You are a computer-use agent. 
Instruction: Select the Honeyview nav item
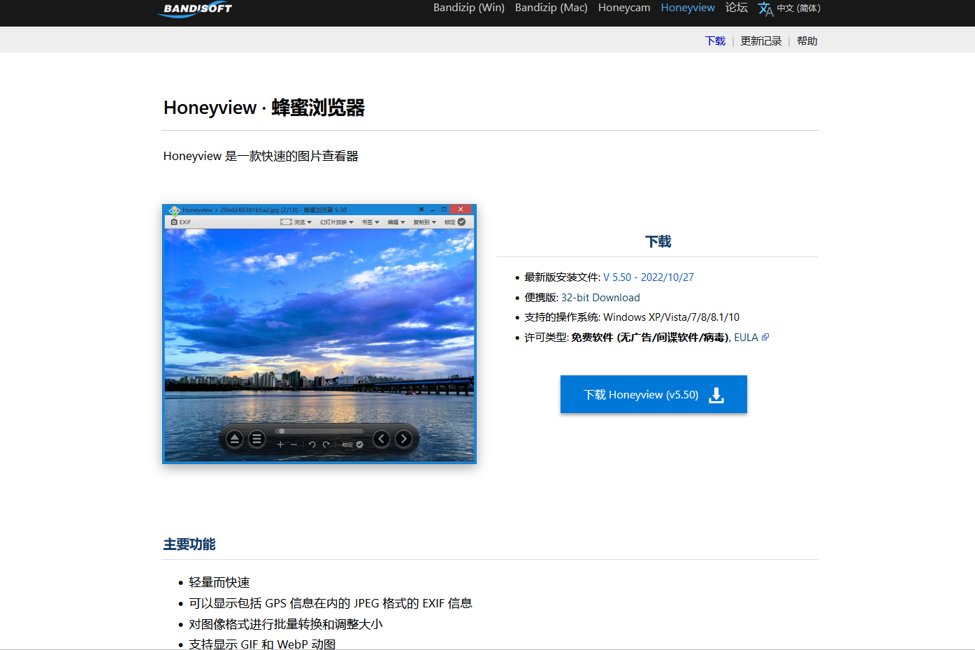click(688, 8)
